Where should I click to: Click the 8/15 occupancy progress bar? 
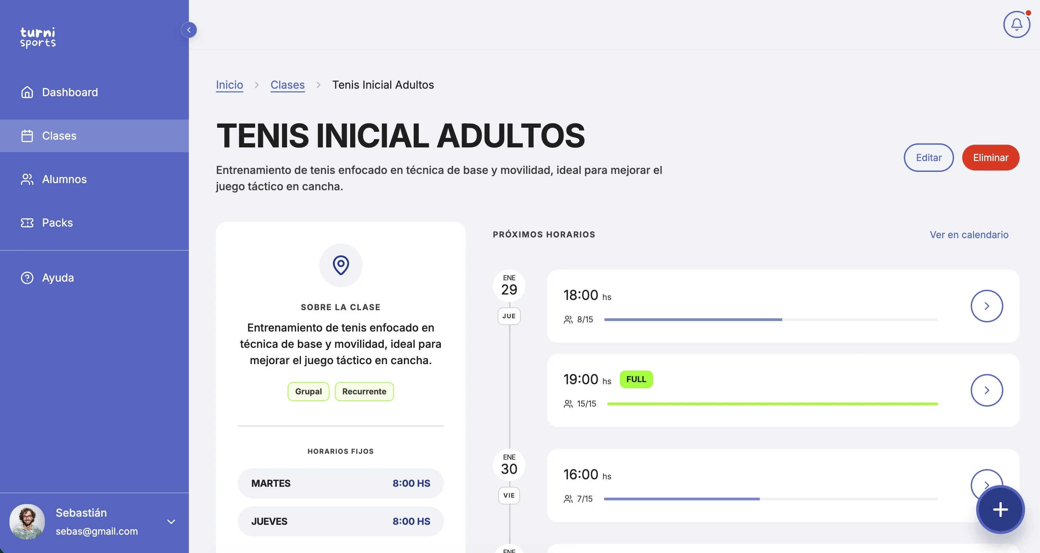771,320
